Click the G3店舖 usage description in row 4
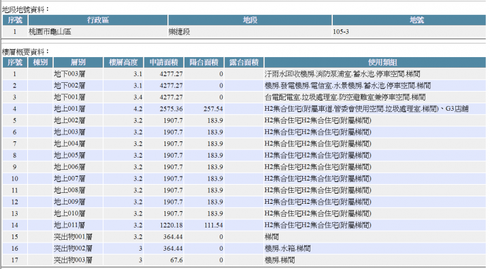The height and width of the screenshot is (269, 490). (x=457, y=109)
